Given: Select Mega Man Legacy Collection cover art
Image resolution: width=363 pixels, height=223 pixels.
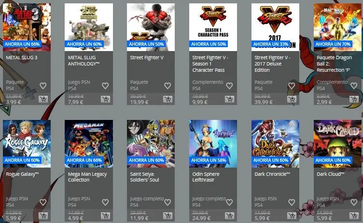Looking at the screenshot, I should (x=89, y=144).
